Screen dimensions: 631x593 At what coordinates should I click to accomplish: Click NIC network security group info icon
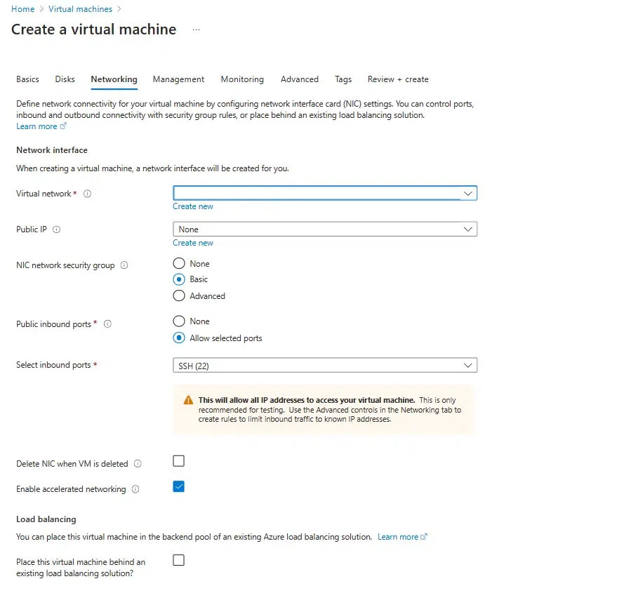click(124, 265)
